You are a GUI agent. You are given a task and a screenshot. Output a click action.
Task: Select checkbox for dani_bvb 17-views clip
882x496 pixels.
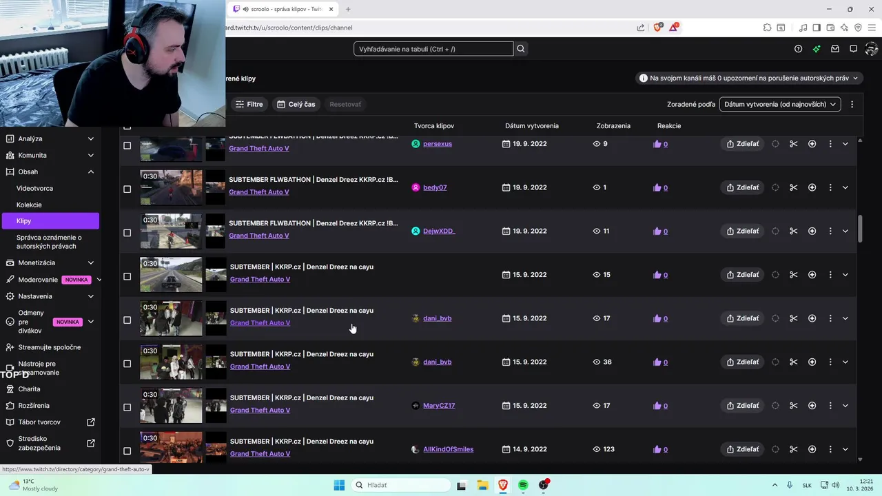tap(127, 320)
